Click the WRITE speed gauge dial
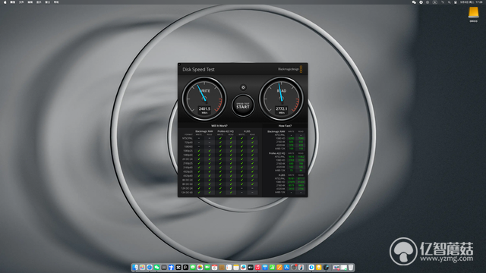Viewport: 486px width, 273px height. [204, 99]
